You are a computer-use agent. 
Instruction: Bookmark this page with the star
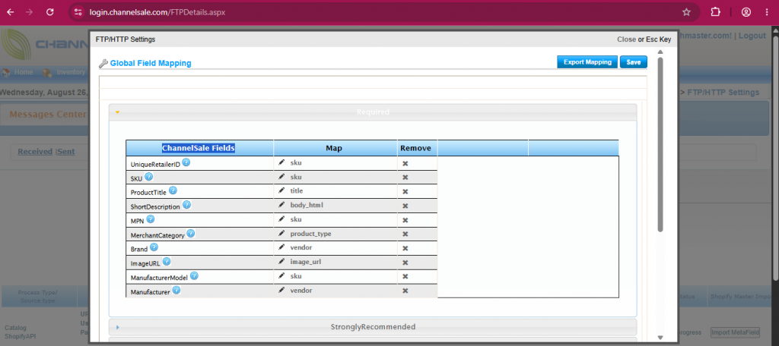coord(686,12)
